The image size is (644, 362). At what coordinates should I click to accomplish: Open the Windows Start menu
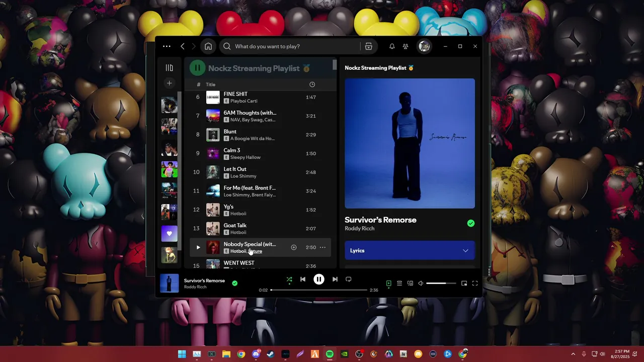182,354
